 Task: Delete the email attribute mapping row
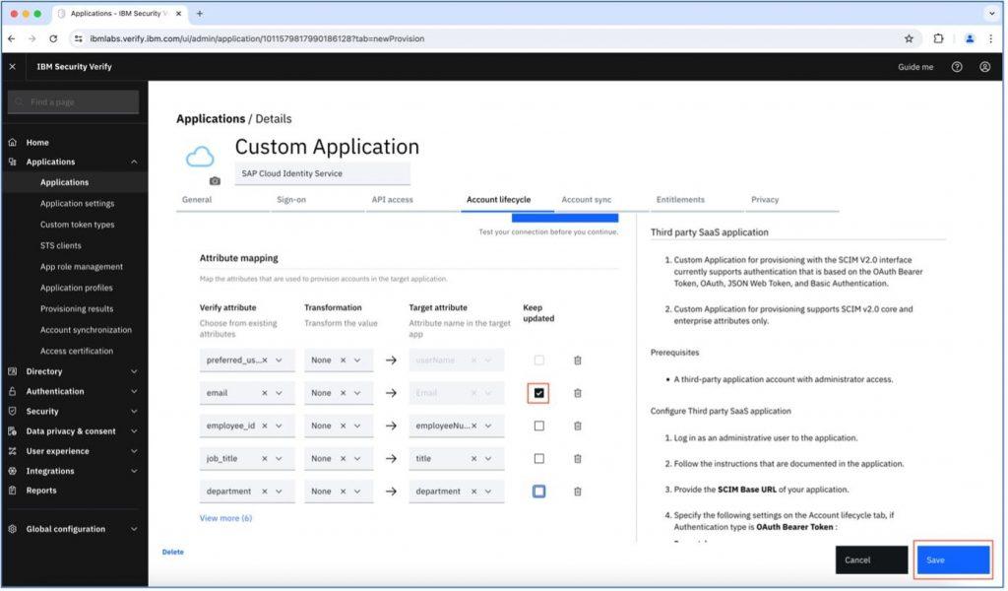pyautogui.click(x=579, y=394)
